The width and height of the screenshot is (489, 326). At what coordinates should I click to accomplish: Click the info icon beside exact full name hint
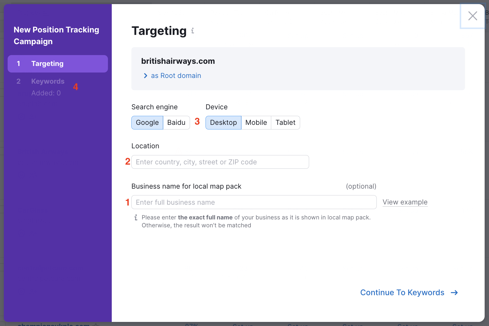[x=136, y=218]
